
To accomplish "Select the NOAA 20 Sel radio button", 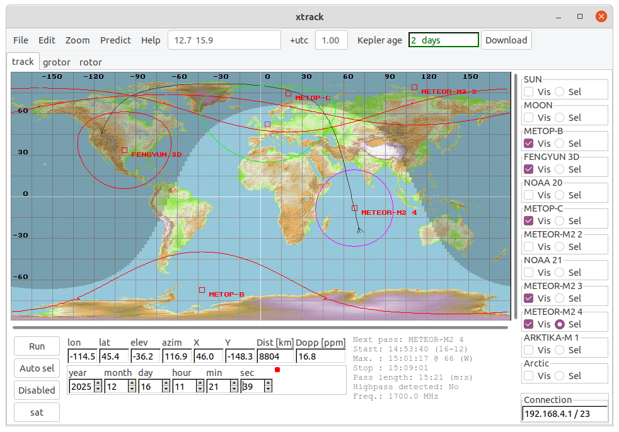I will coord(559,195).
